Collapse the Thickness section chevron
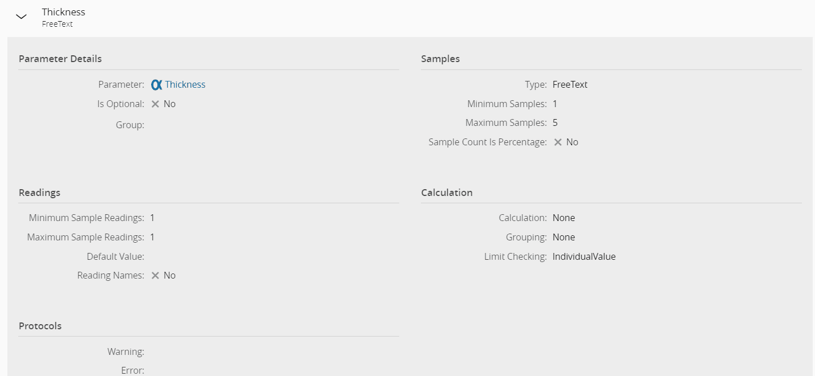 22,17
